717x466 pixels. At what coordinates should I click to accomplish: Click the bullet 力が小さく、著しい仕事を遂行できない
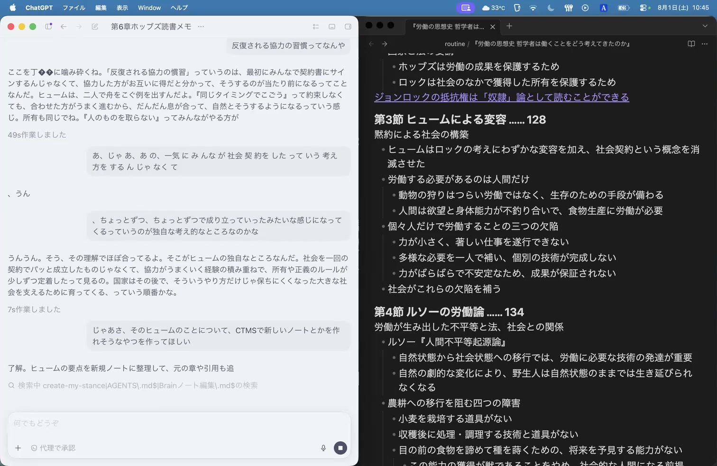484,242
